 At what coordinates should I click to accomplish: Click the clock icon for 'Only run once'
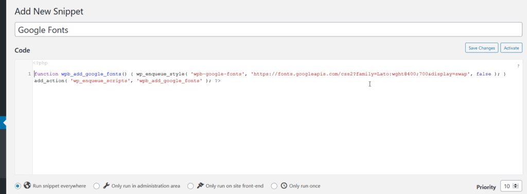(x=284, y=185)
